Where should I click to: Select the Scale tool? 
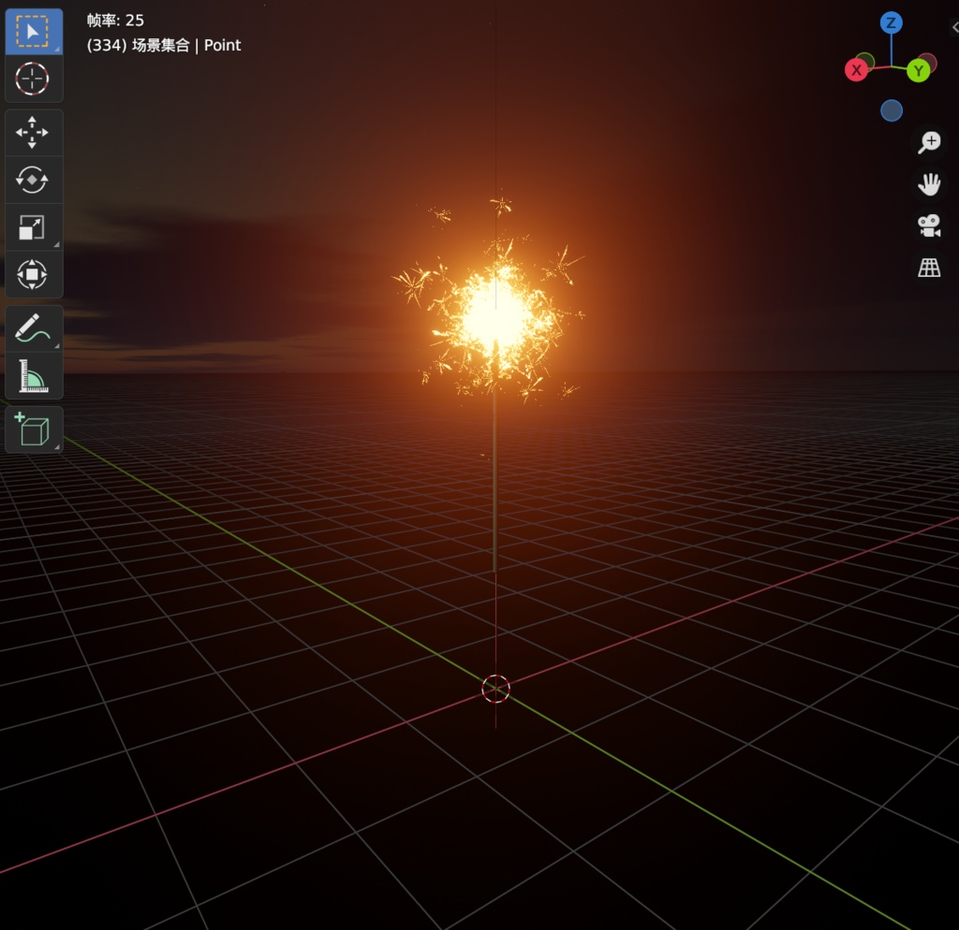coord(33,227)
